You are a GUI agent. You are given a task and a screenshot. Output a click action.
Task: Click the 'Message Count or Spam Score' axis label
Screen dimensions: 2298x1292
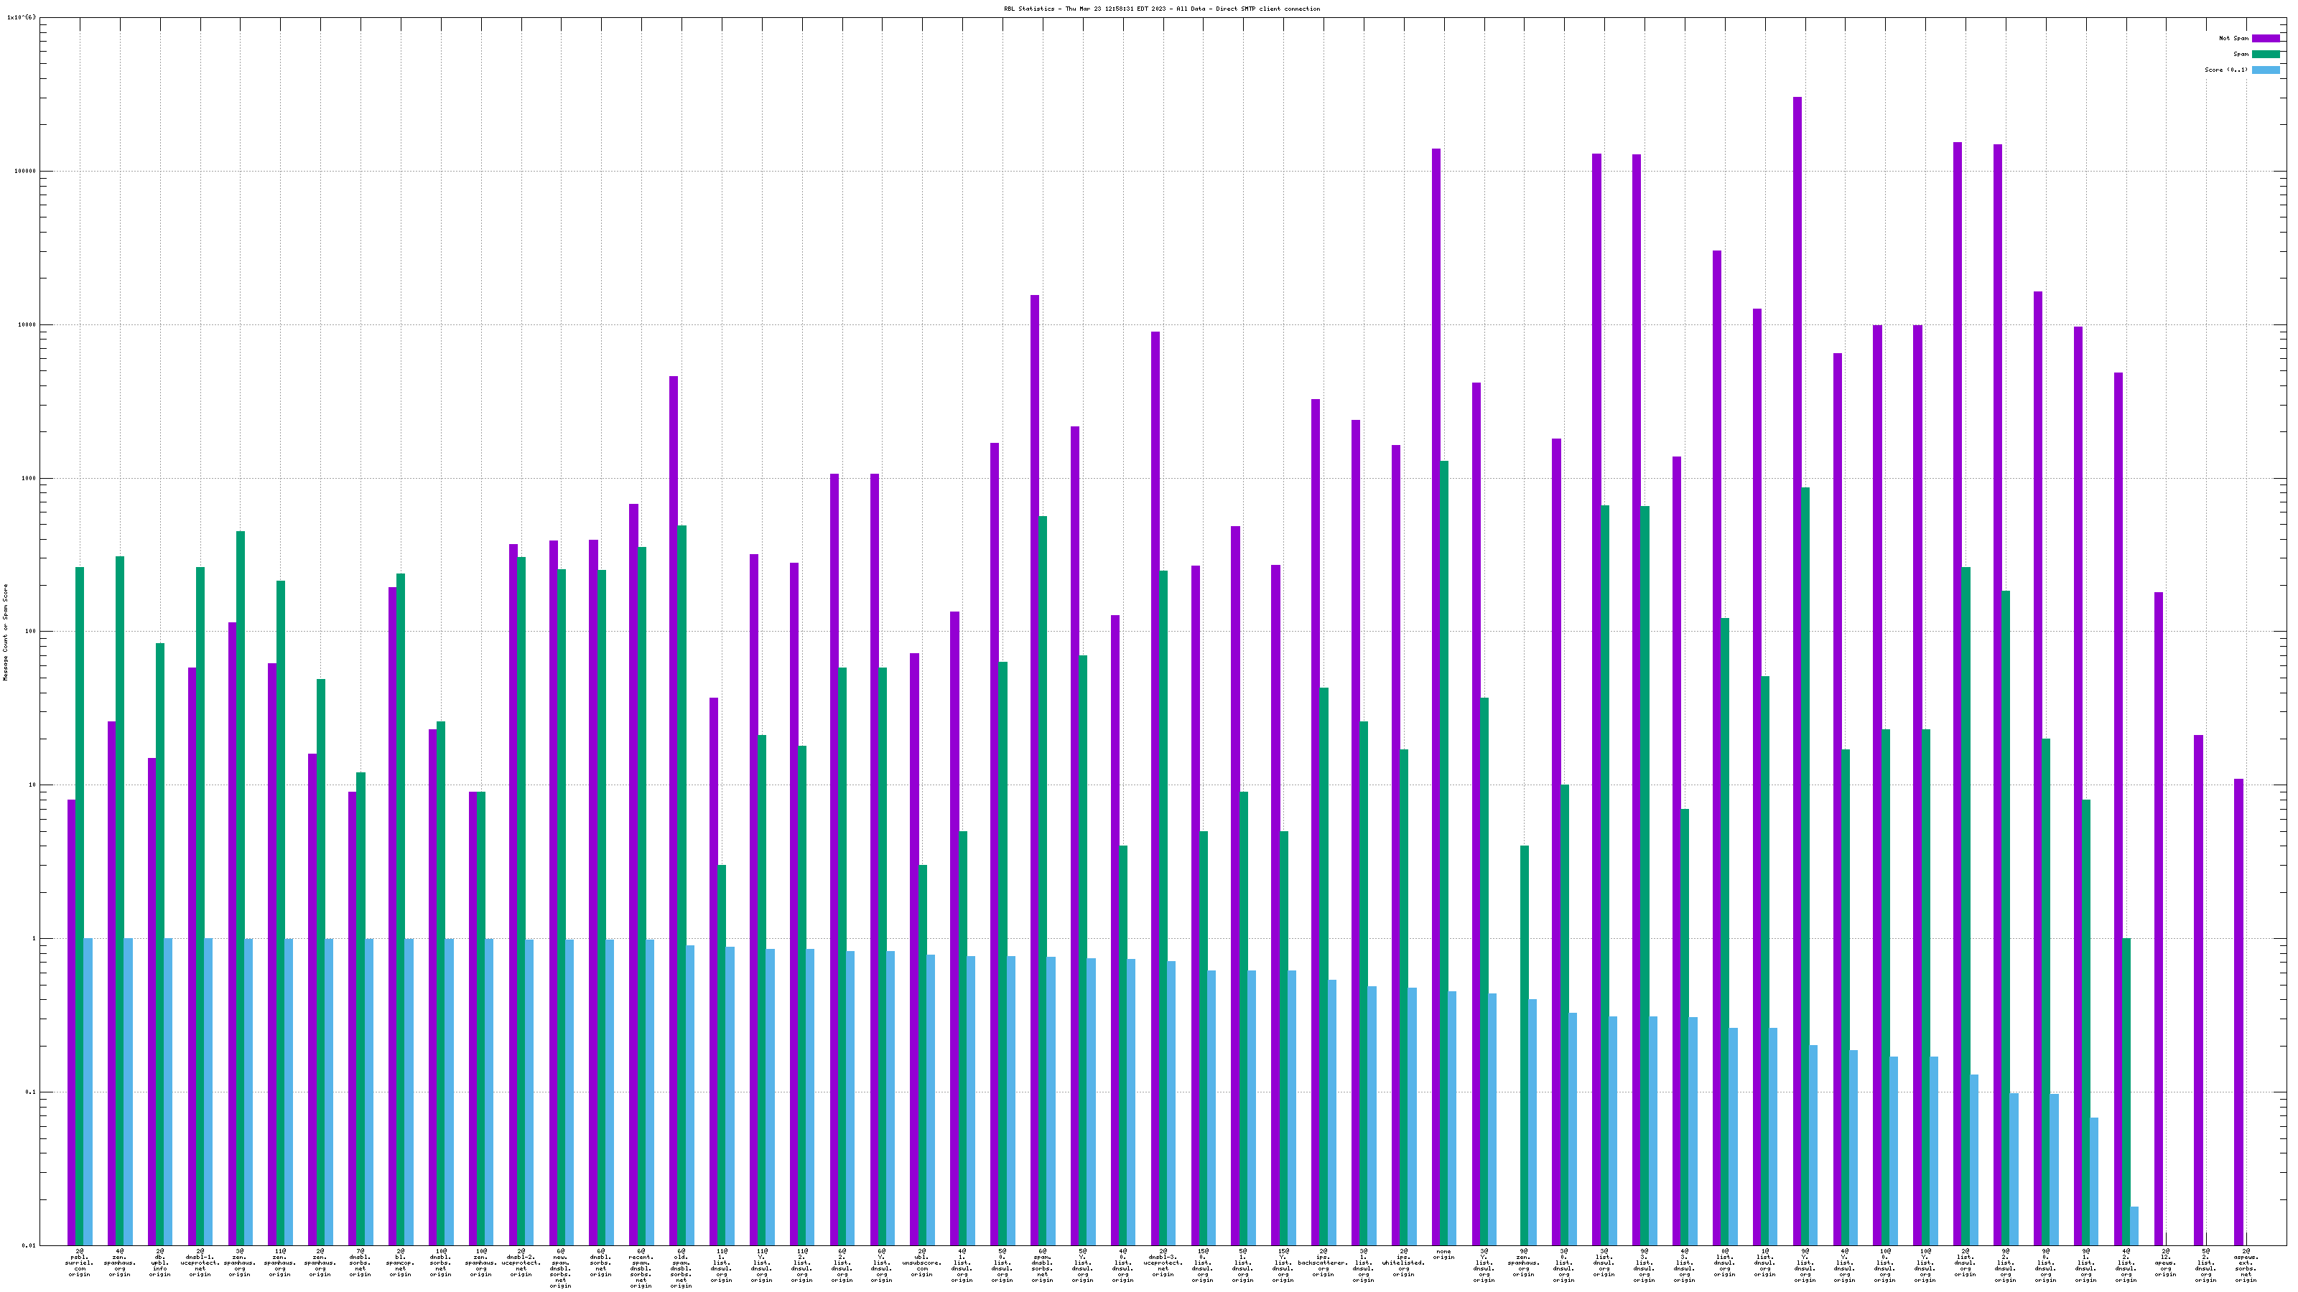click(x=5, y=632)
